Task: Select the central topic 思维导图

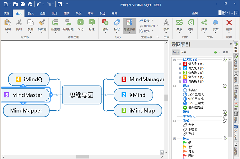Action: (x=82, y=95)
